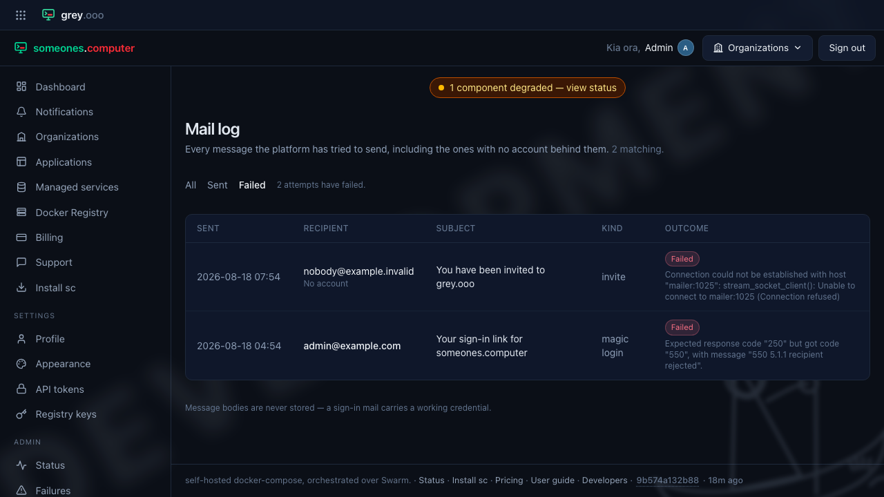The height and width of the screenshot is (497, 884).
Task: Click the Status pulse icon
Action: [21, 465]
